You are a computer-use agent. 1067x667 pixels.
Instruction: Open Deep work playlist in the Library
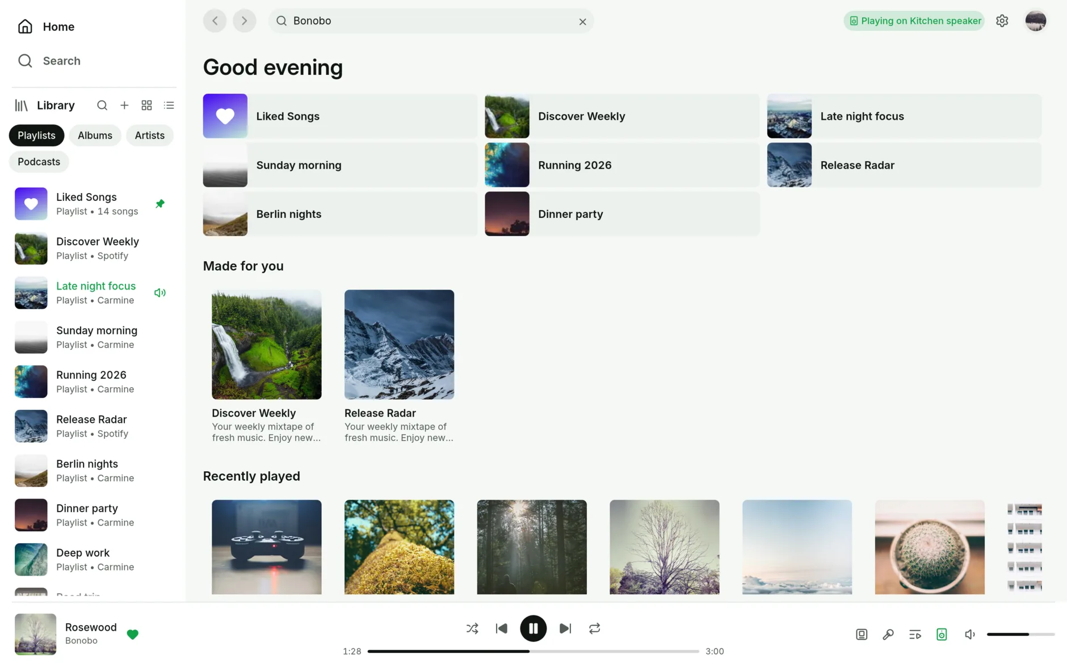pyautogui.click(x=94, y=560)
